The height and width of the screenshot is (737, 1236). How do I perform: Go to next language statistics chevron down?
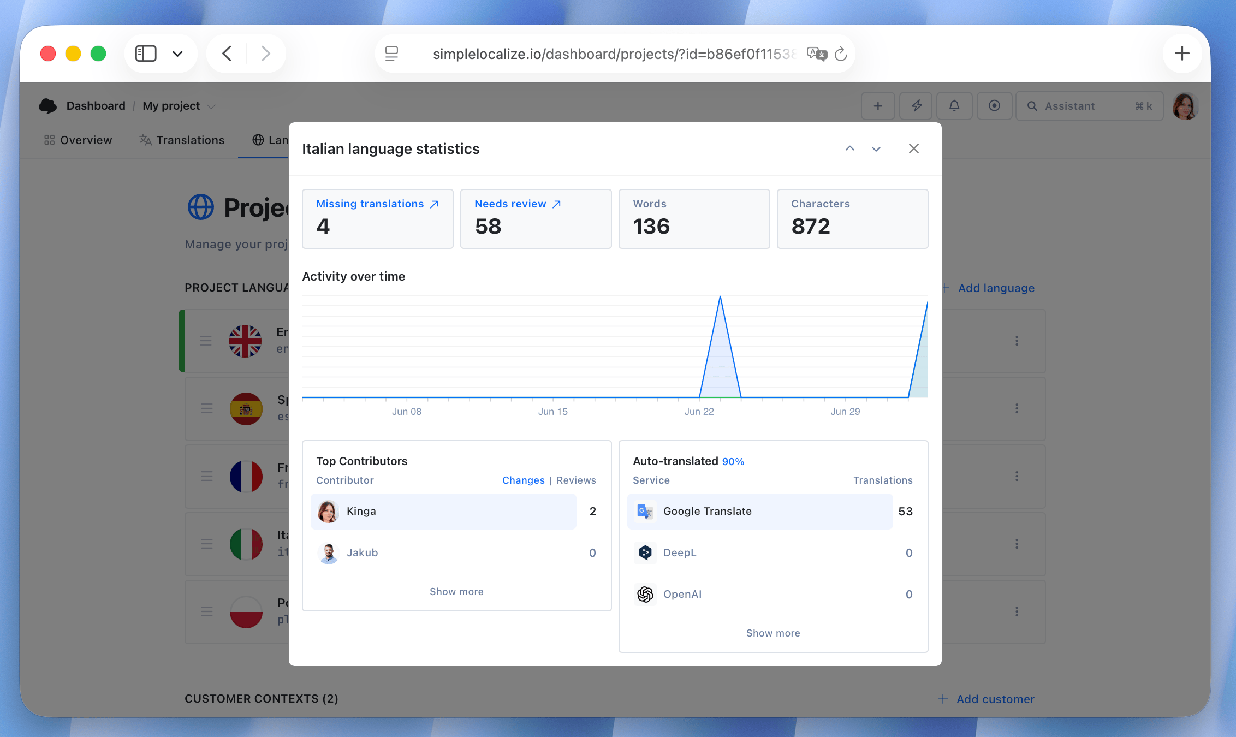click(876, 148)
